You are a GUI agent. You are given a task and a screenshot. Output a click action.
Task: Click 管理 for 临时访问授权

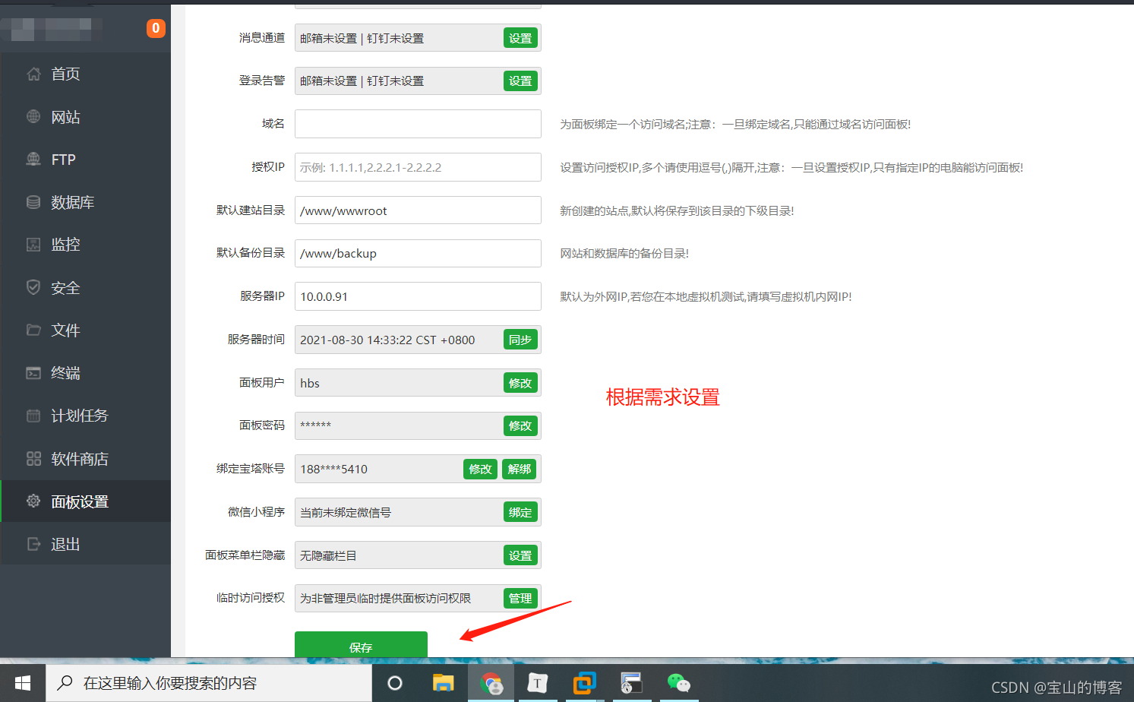[520, 599]
